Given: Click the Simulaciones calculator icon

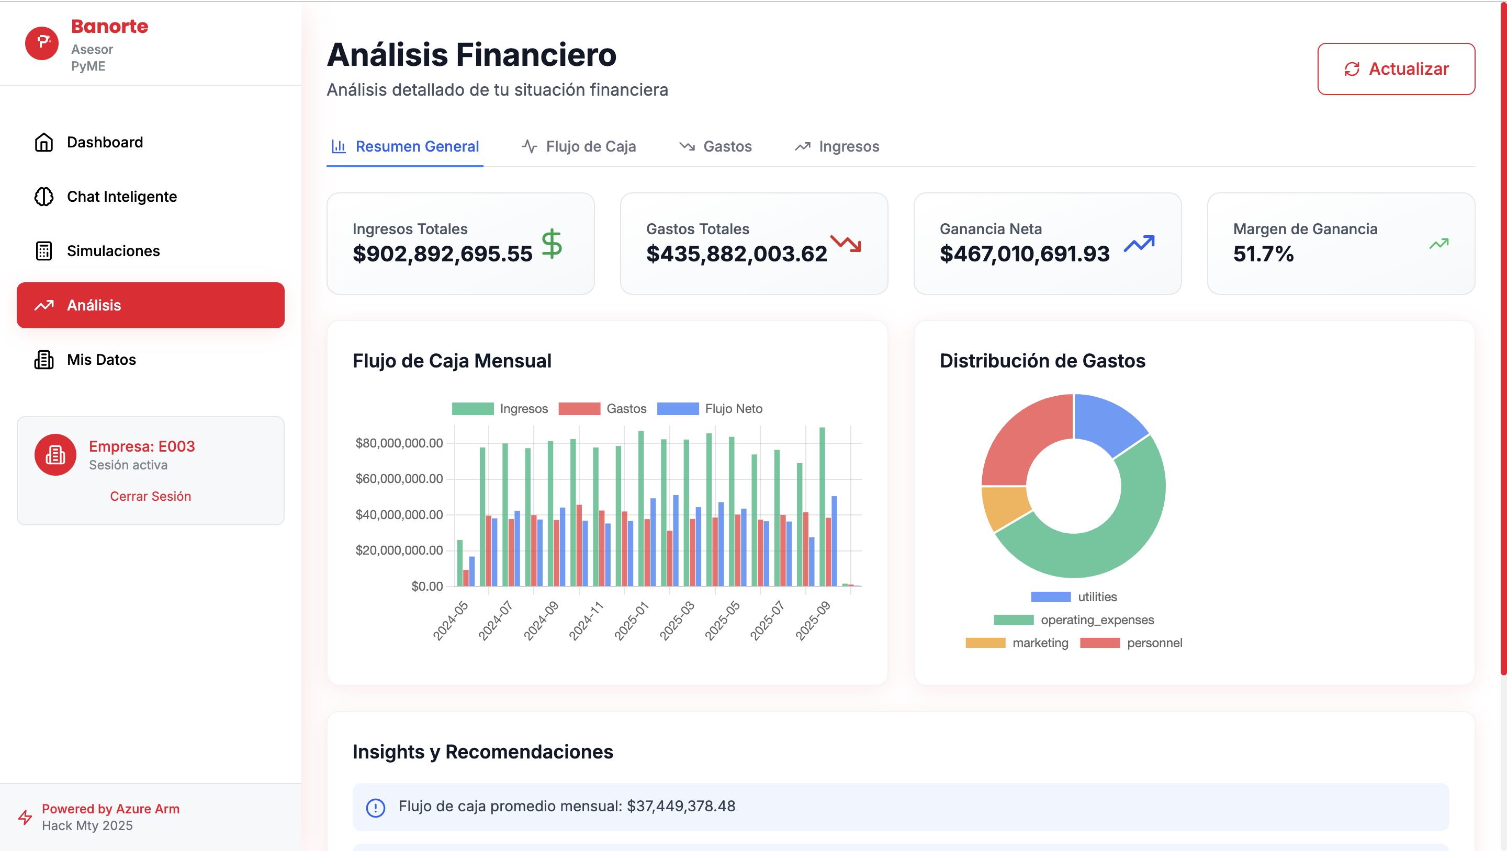Looking at the screenshot, I should [44, 251].
